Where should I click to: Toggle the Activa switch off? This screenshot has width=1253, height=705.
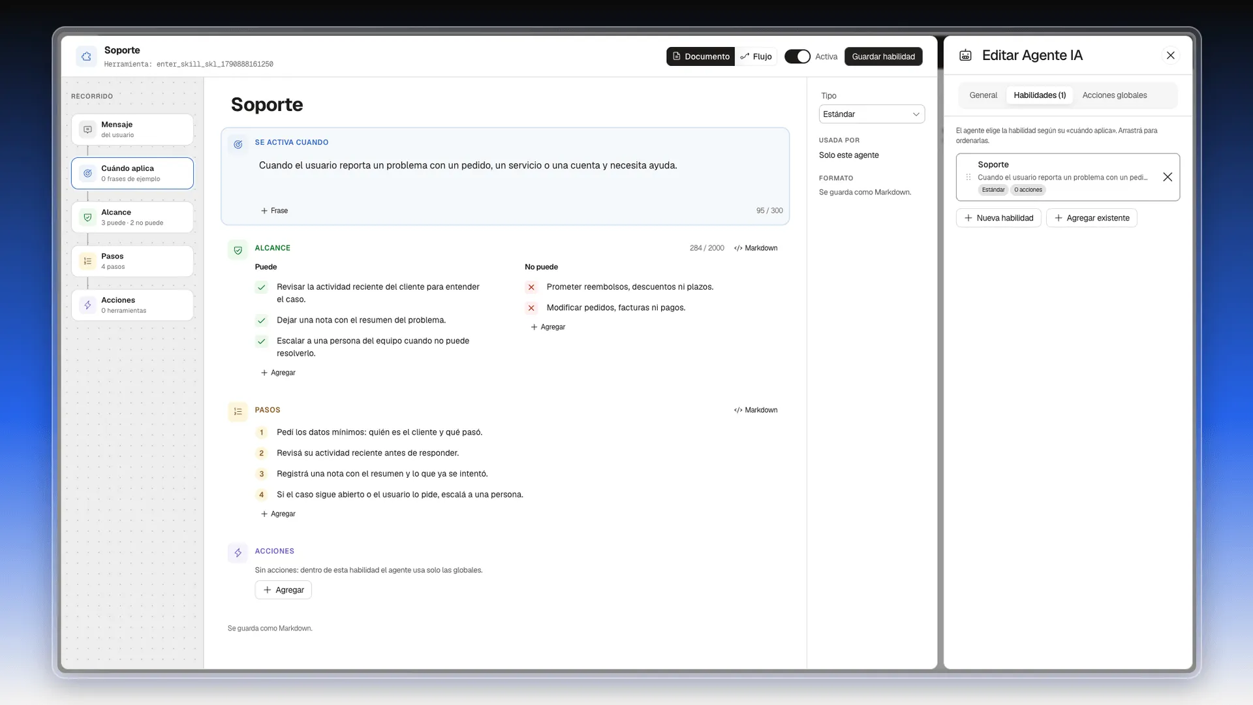point(797,57)
